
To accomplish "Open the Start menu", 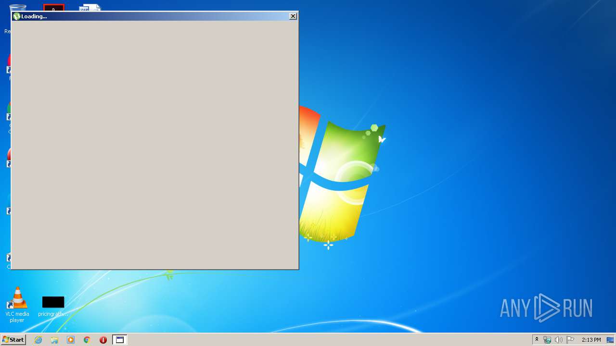I will pos(13,340).
